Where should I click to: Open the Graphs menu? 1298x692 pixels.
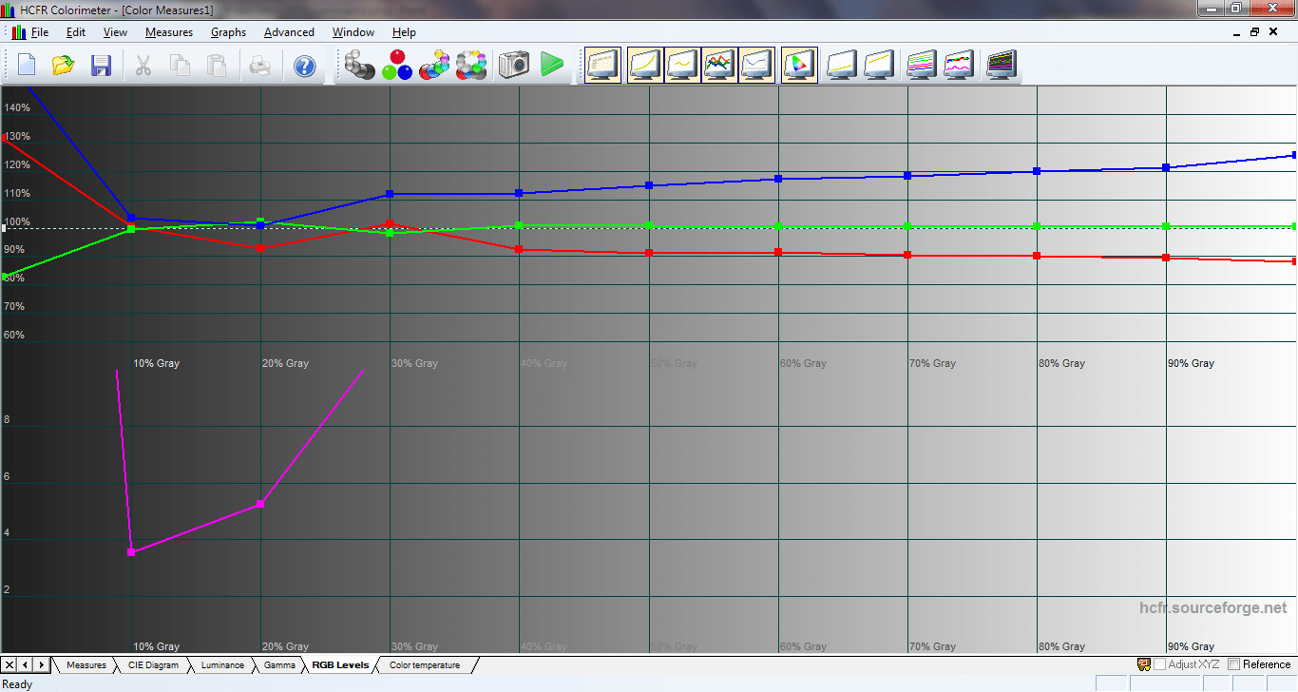coord(228,32)
